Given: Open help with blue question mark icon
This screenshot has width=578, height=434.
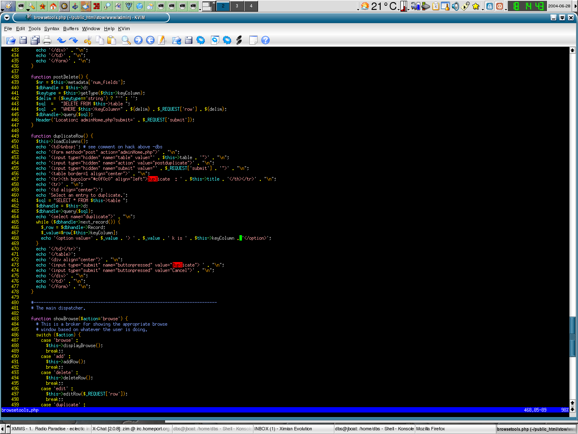Looking at the screenshot, I should click(x=265, y=40).
